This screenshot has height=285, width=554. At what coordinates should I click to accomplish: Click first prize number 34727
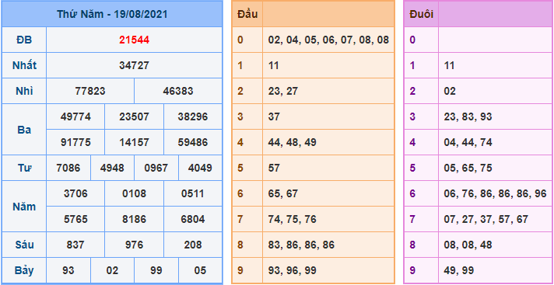[x=135, y=65]
